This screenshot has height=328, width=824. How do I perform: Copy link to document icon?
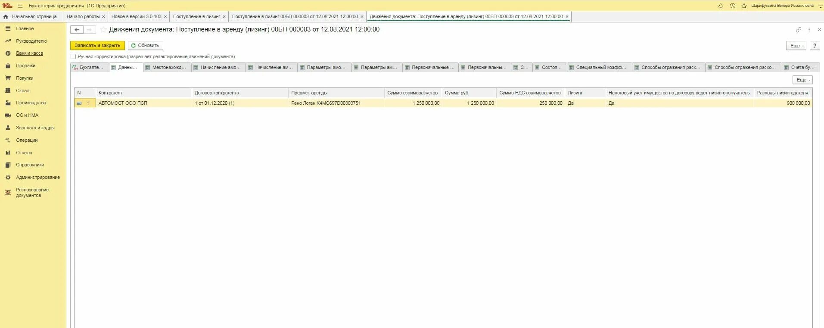(798, 30)
